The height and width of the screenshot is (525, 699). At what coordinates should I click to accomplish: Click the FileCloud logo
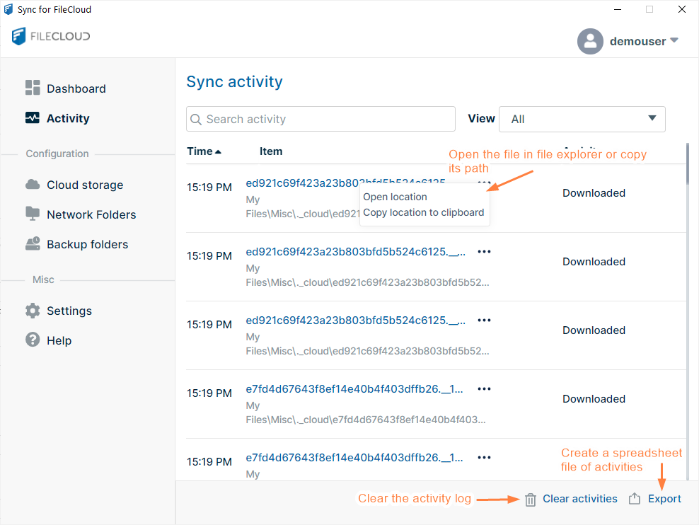coord(50,36)
